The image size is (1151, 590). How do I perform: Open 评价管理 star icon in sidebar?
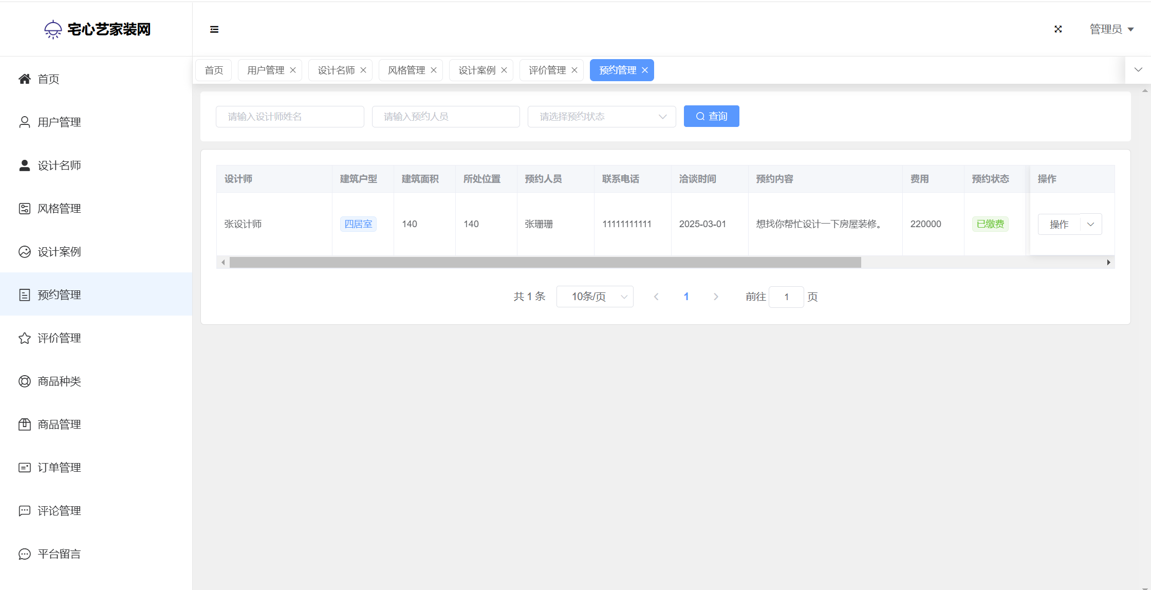click(x=25, y=338)
